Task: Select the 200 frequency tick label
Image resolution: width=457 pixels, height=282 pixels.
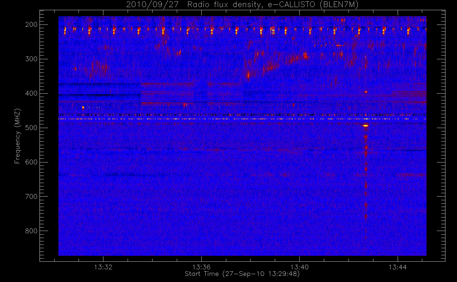Action: 31,25
